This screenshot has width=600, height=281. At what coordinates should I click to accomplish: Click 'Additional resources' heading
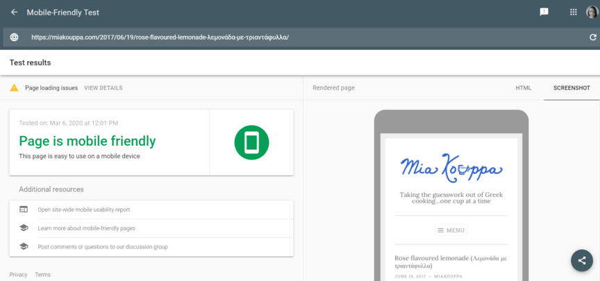tap(51, 189)
